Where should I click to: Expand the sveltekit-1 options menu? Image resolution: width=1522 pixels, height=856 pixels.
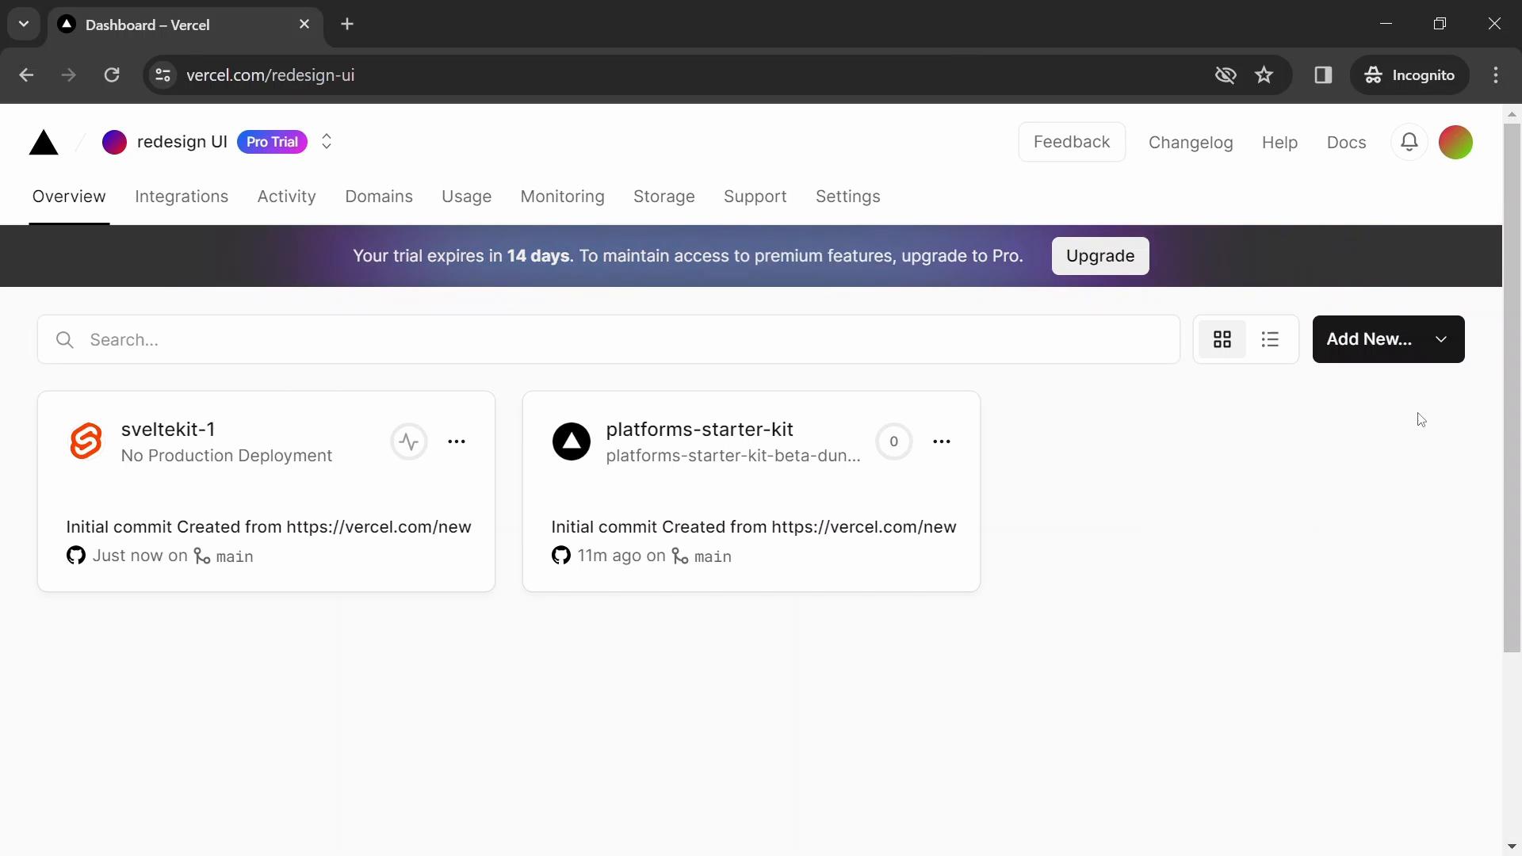click(457, 440)
